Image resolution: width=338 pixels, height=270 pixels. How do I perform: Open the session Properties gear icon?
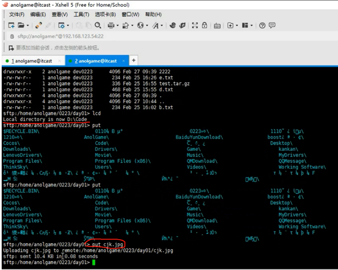(62, 25)
